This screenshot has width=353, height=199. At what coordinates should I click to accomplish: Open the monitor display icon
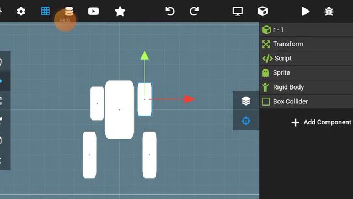click(238, 11)
